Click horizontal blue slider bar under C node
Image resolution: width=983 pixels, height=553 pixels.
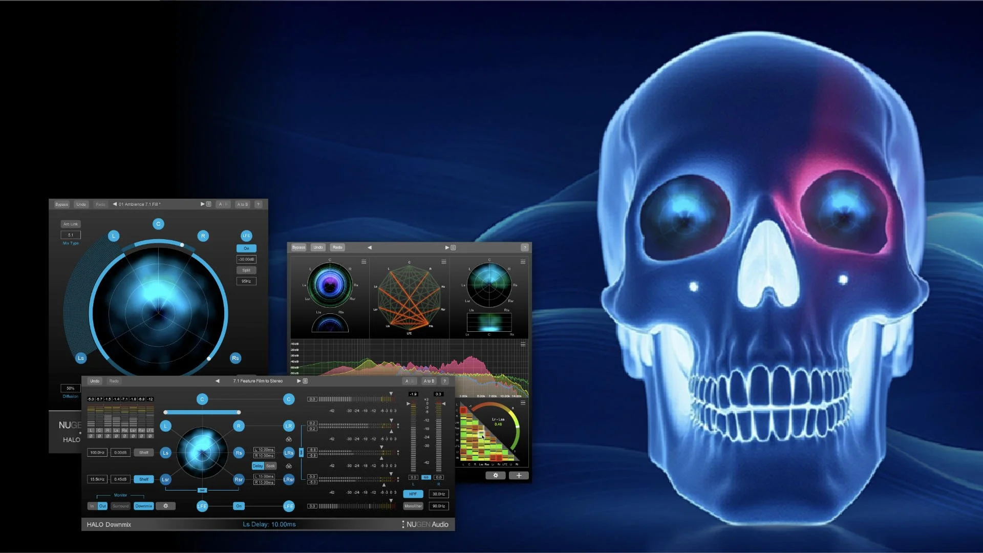(202, 412)
